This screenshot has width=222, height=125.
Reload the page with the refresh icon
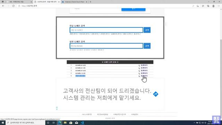[13, 6]
